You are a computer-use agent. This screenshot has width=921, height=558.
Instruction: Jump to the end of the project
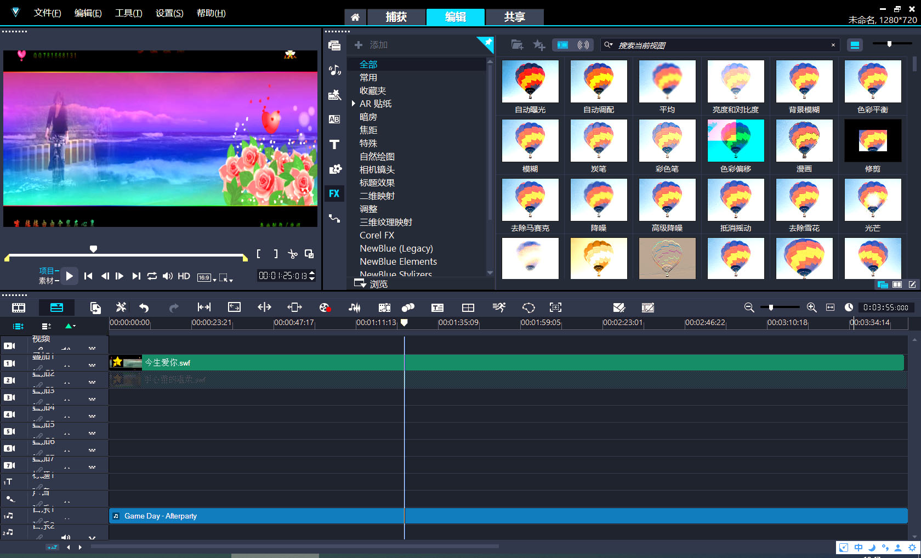[136, 276]
